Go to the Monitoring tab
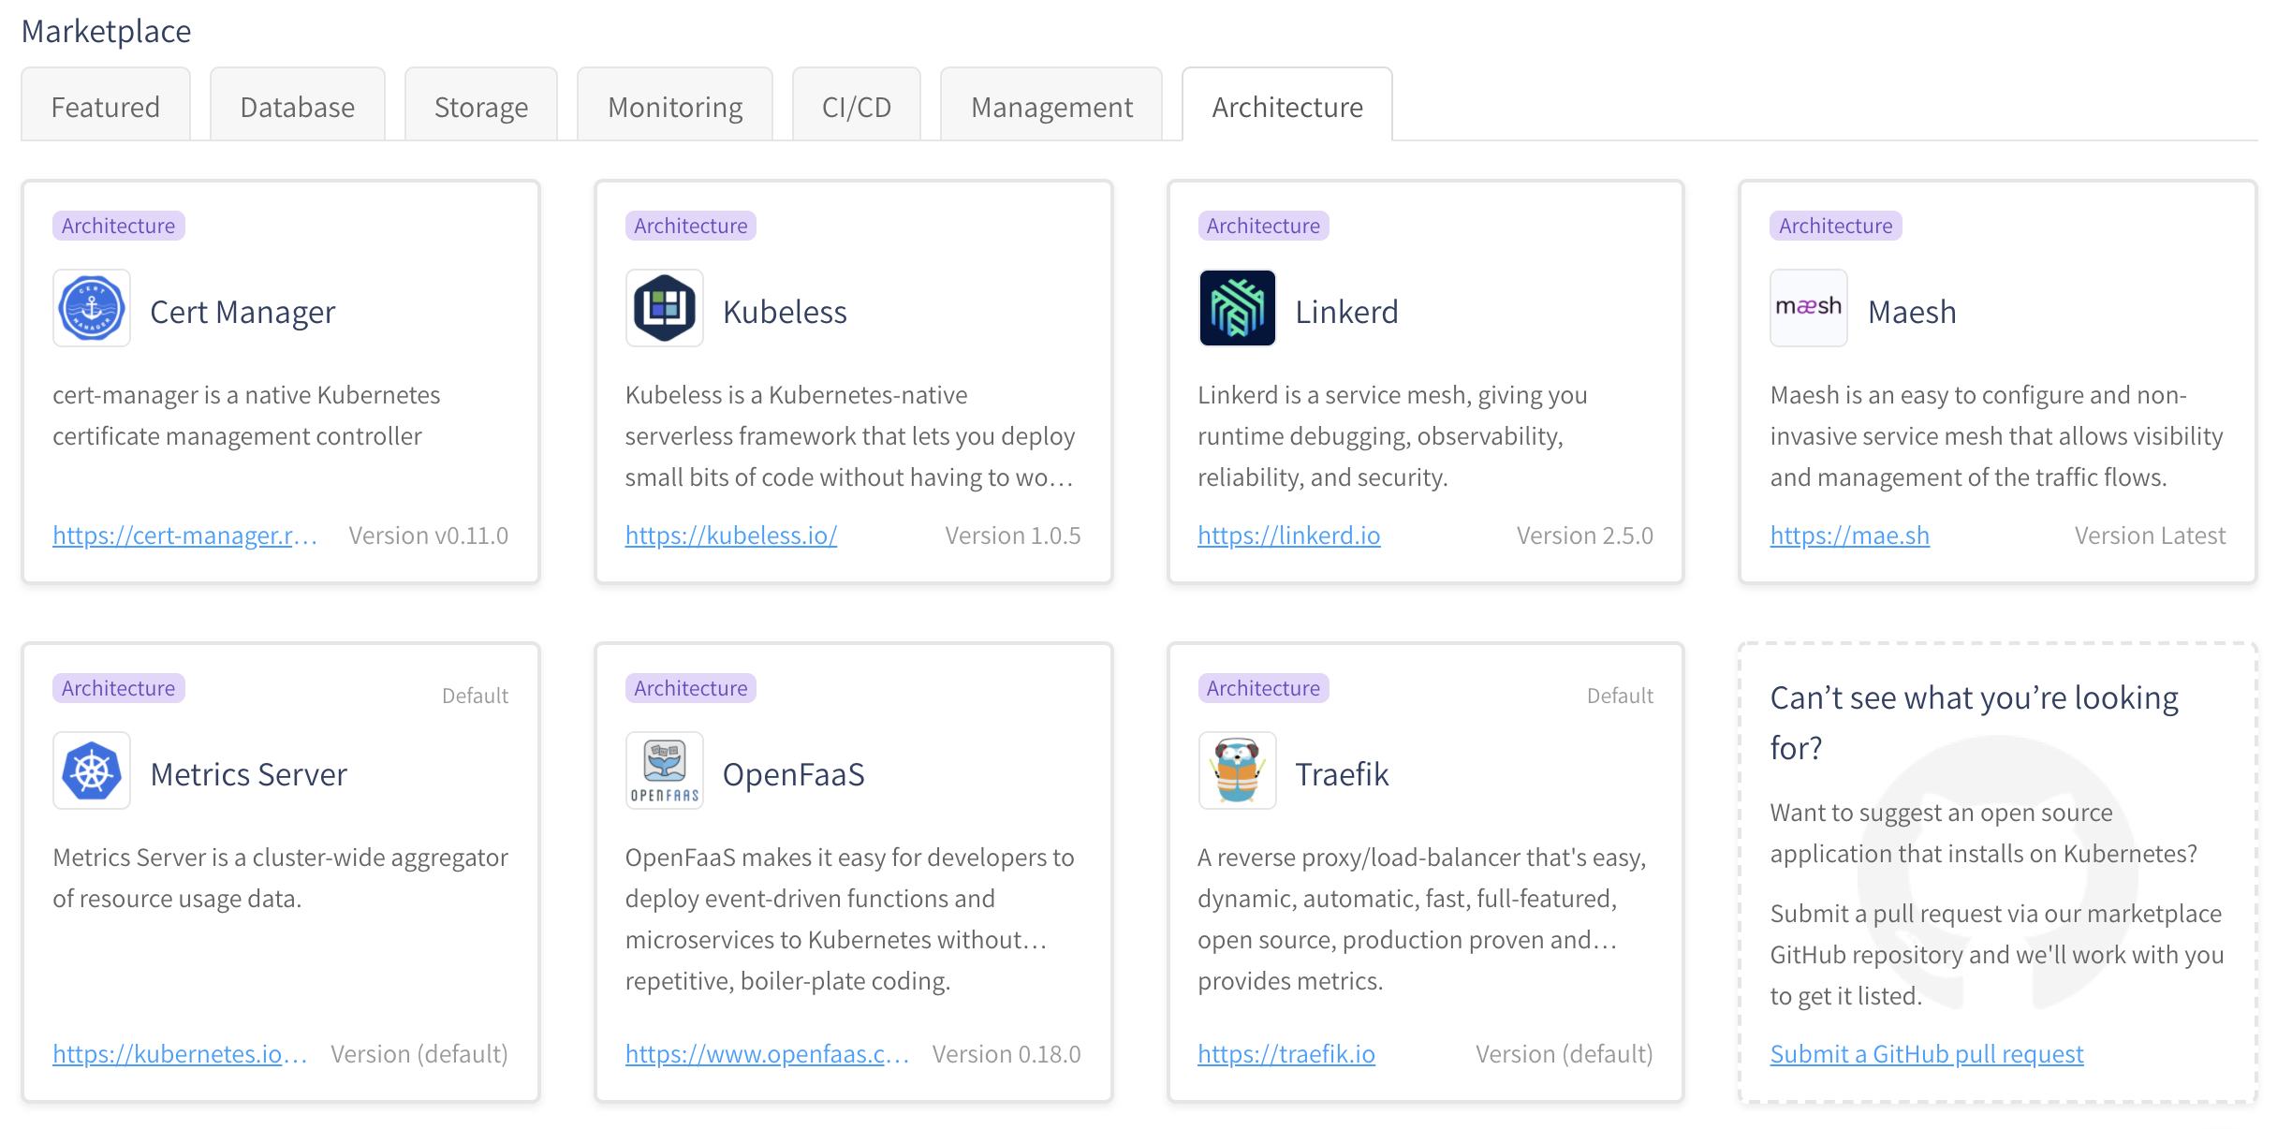This screenshot has height=1129, width=2292. point(675,106)
